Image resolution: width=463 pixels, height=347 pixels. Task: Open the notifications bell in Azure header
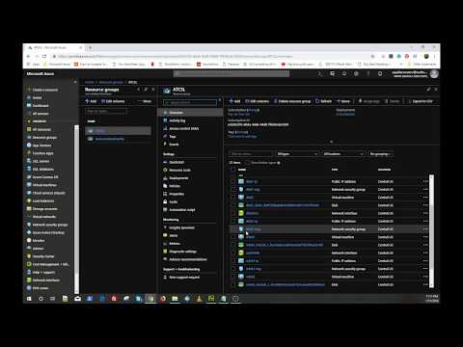[344, 73]
